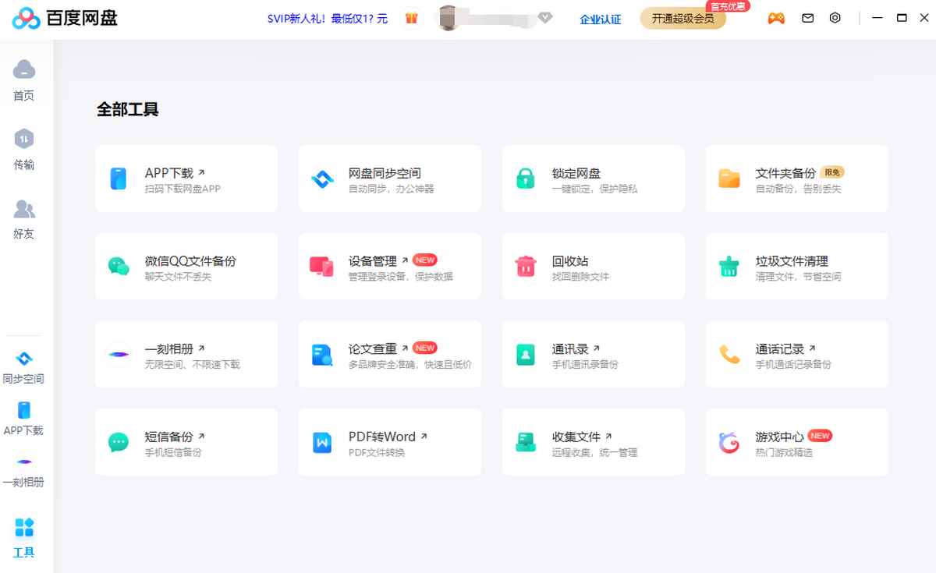The image size is (936, 573).
Task: Click SVIP新人礼 promotion link
Action: point(328,19)
